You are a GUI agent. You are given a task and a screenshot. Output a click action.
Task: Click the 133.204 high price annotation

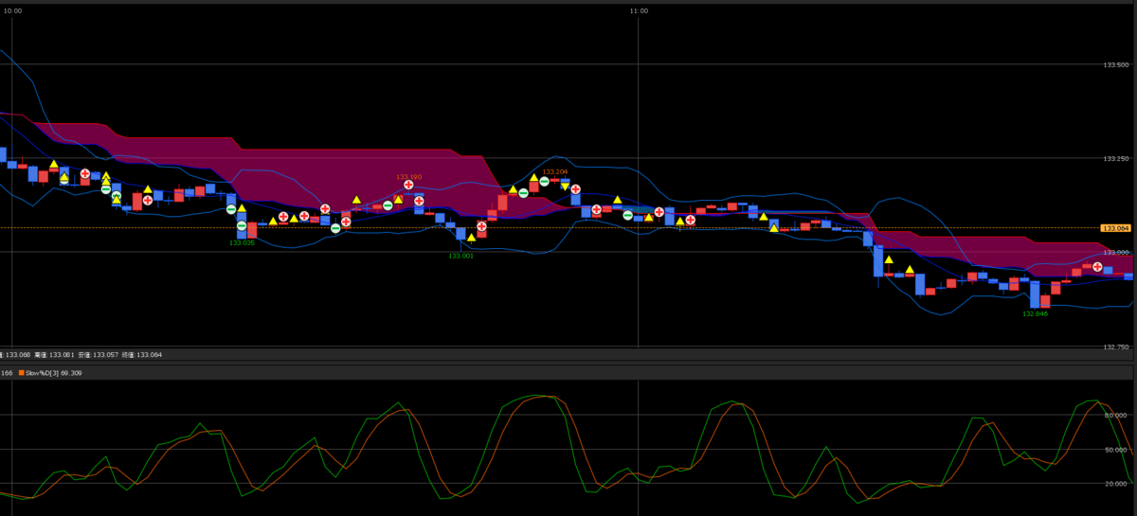555,171
